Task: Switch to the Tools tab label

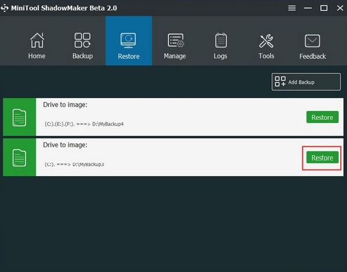Action: click(x=266, y=56)
